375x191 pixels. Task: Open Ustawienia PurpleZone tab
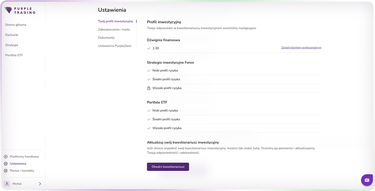[114, 46]
